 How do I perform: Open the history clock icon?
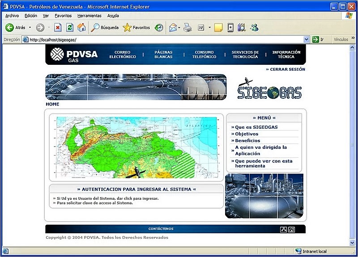tap(159, 28)
